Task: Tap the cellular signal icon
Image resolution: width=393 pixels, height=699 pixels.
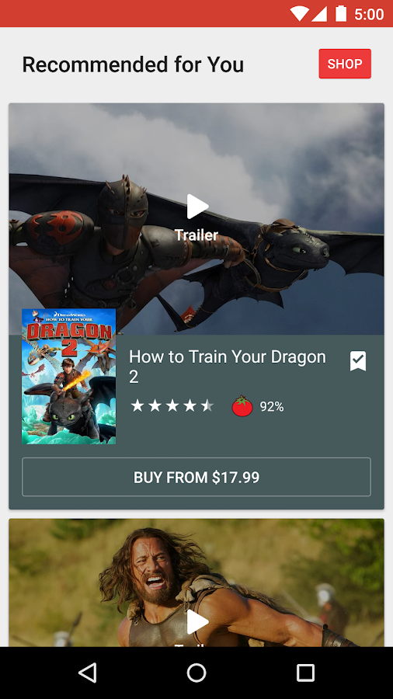Action: point(319,14)
